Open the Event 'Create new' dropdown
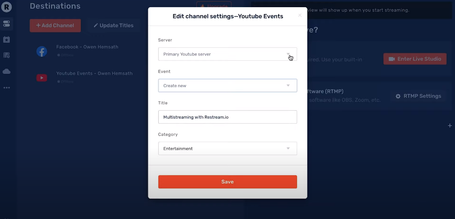Image resolution: width=455 pixels, height=219 pixels. (228, 86)
